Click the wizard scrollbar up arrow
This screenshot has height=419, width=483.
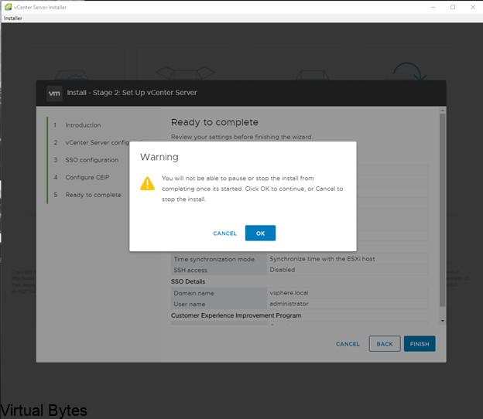point(443,110)
